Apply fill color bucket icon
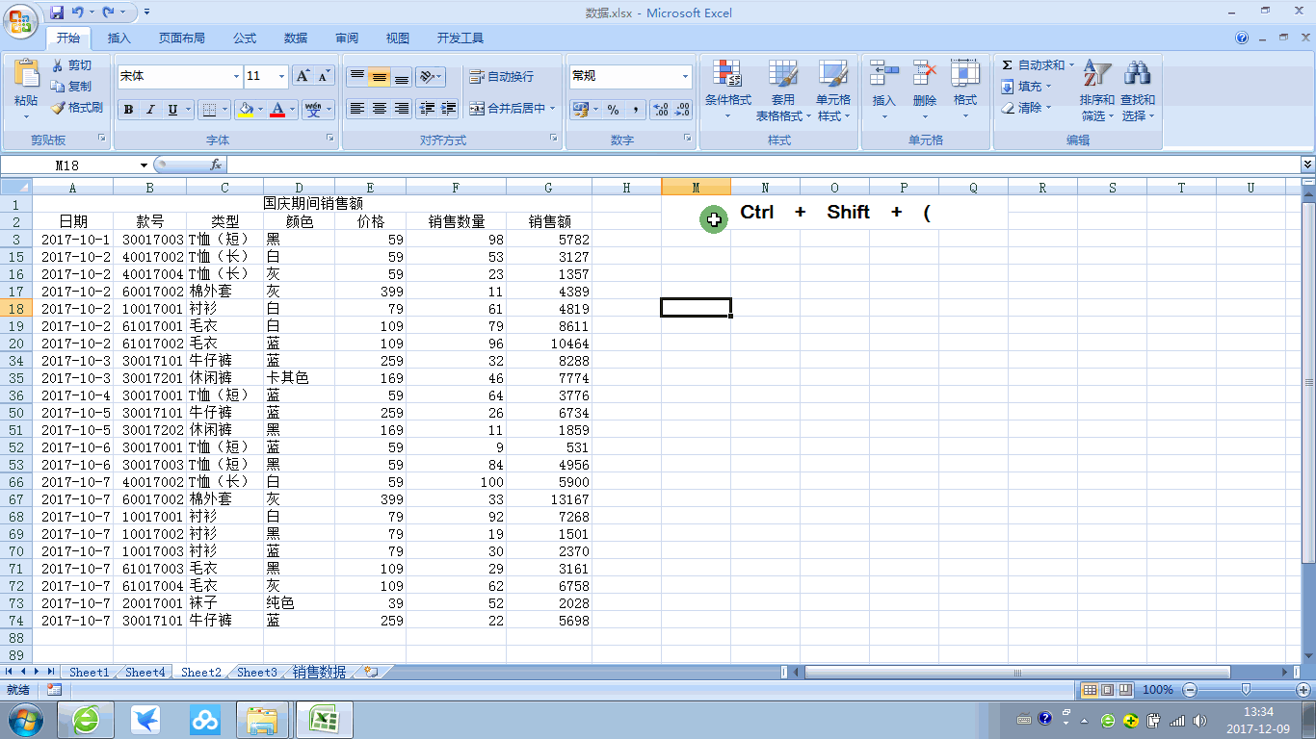 (246, 110)
